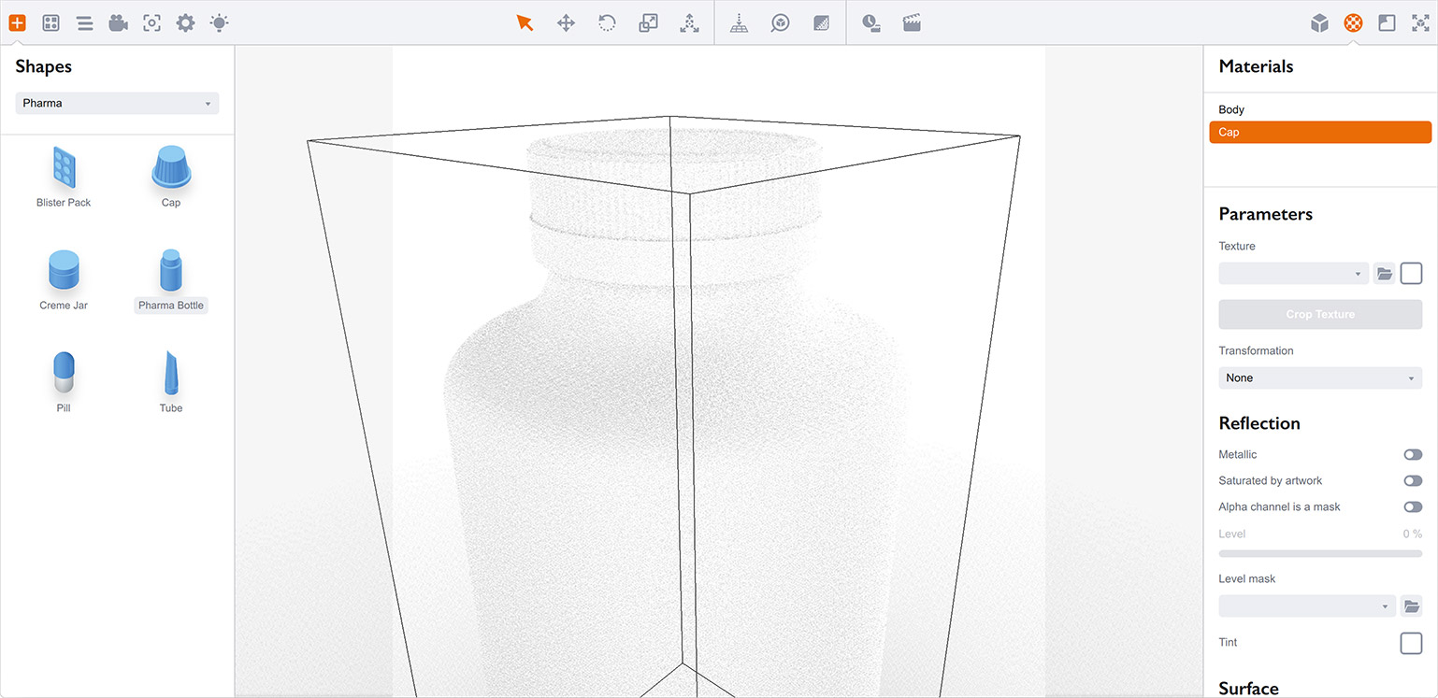
Task: Turn on Alpha channel is a mask
Action: 1412,507
